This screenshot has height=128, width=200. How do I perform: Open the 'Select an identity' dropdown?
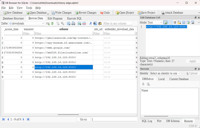click(165, 73)
